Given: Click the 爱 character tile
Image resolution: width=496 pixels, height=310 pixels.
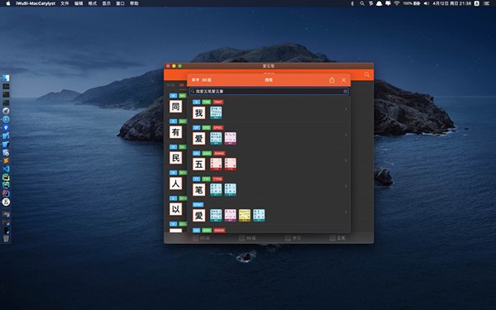Looking at the screenshot, I should pos(199,139).
